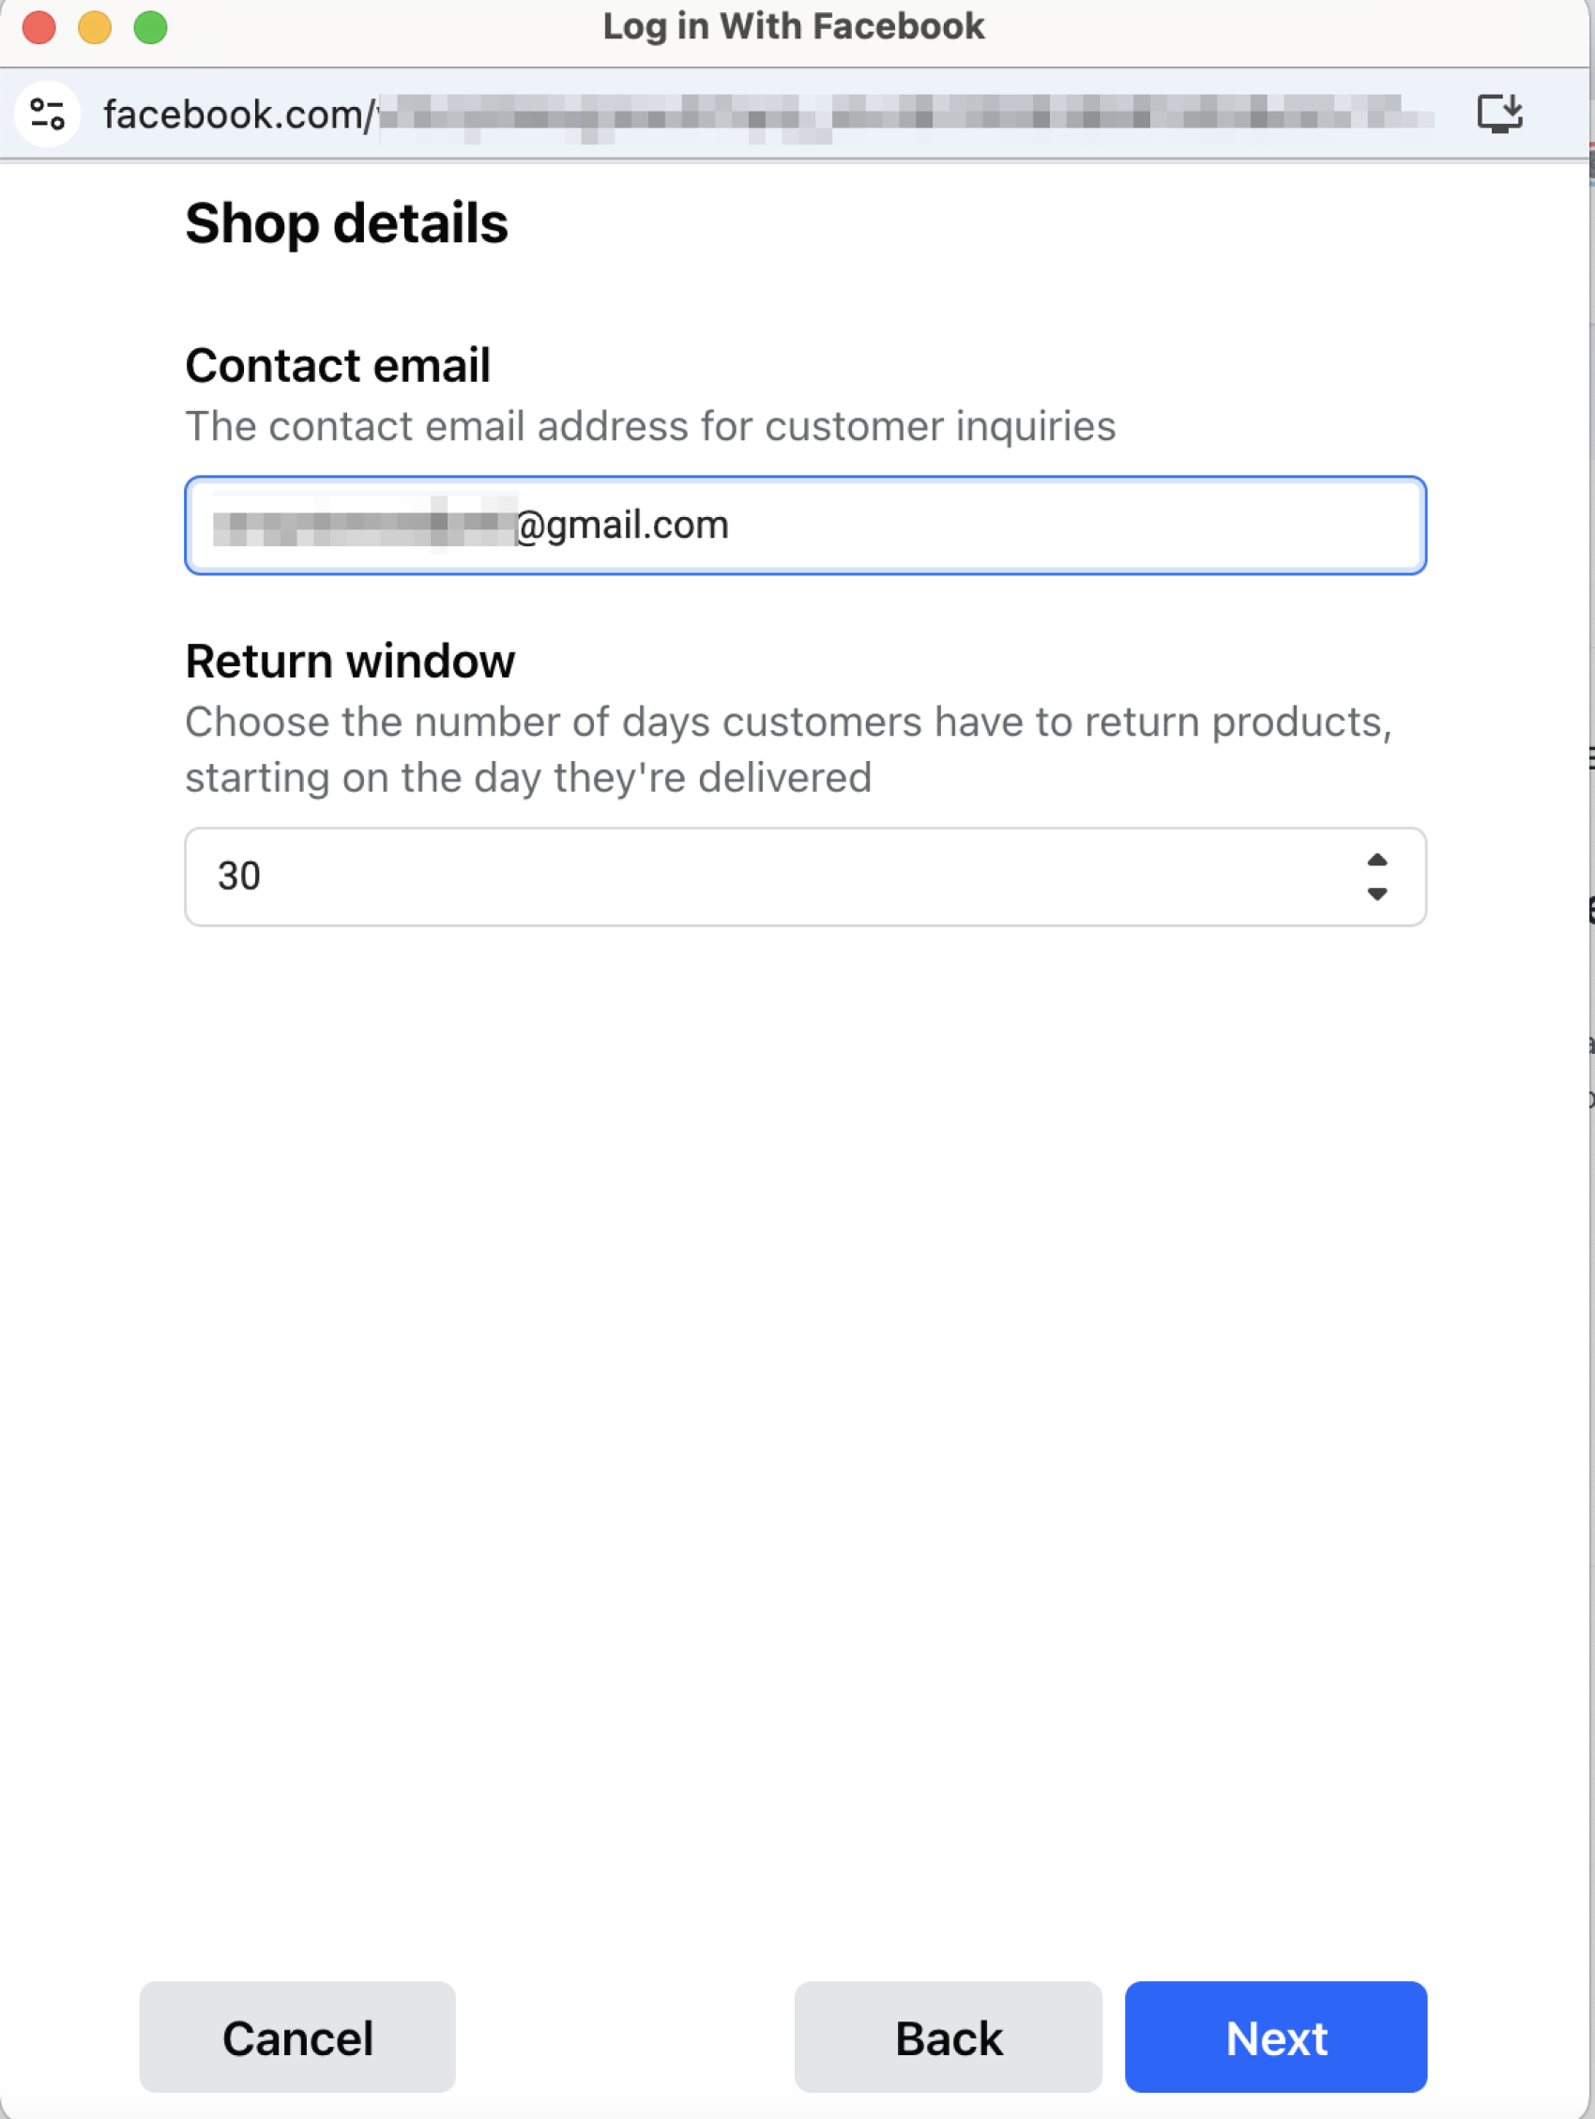Image resolution: width=1595 pixels, height=2119 pixels.
Task: Minimize the window with the yellow button
Action: (95, 27)
